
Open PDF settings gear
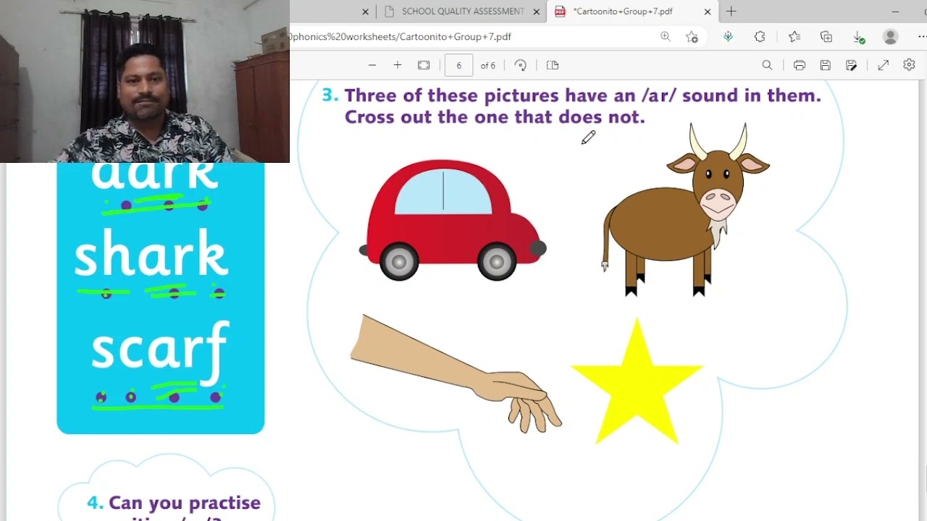909,65
